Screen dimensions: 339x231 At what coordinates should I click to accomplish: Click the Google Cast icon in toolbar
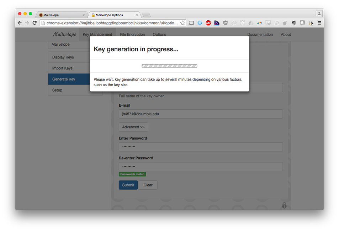coord(191,23)
